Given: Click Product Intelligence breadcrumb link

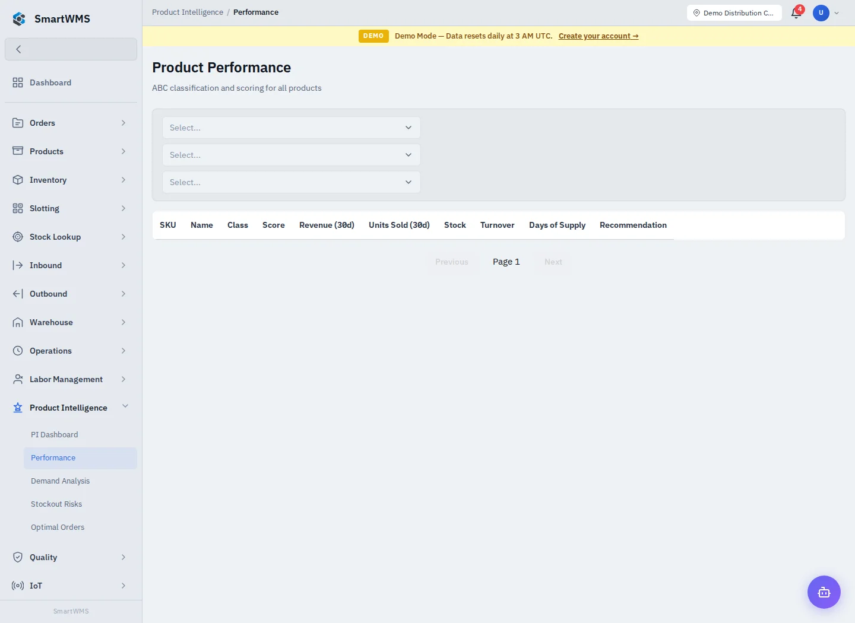Looking at the screenshot, I should [188, 12].
